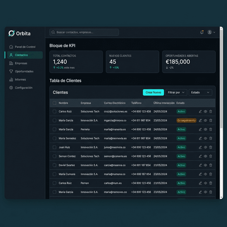Edit the cruiz@soluciones.es contact
Screen dimensions: 227x227
200,111
